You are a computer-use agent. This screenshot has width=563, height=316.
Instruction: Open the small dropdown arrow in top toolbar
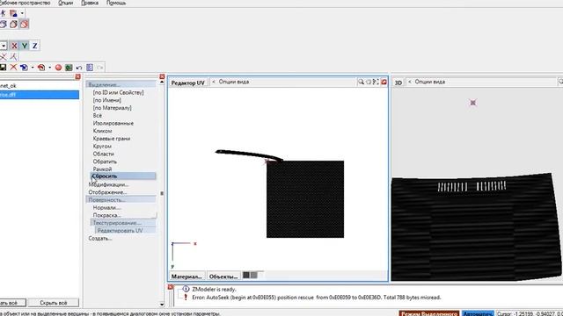[x=22, y=14]
